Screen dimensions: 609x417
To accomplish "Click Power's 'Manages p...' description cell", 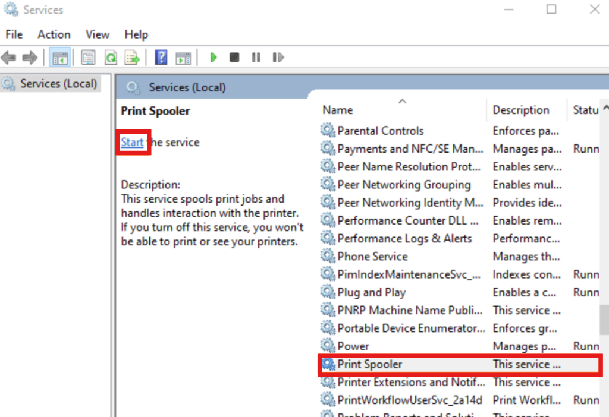I will (525, 346).
